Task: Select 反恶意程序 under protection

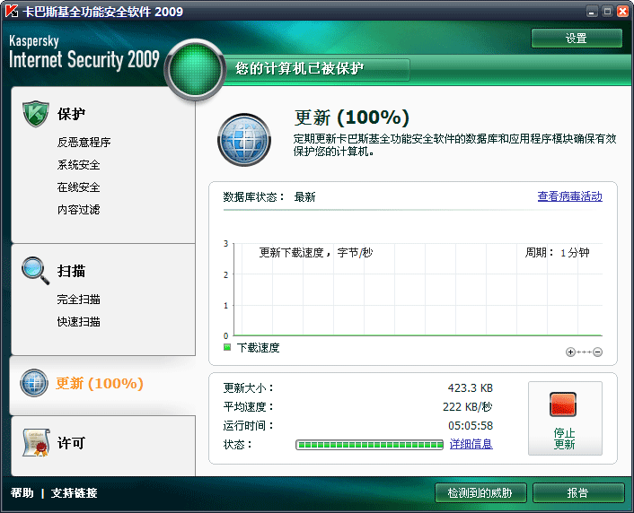Action: point(84,143)
